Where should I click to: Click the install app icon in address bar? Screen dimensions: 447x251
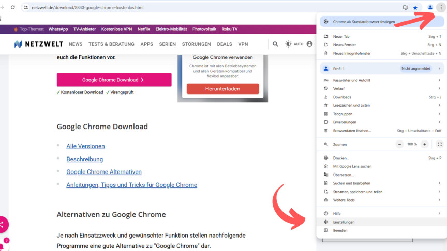point(406,8)
